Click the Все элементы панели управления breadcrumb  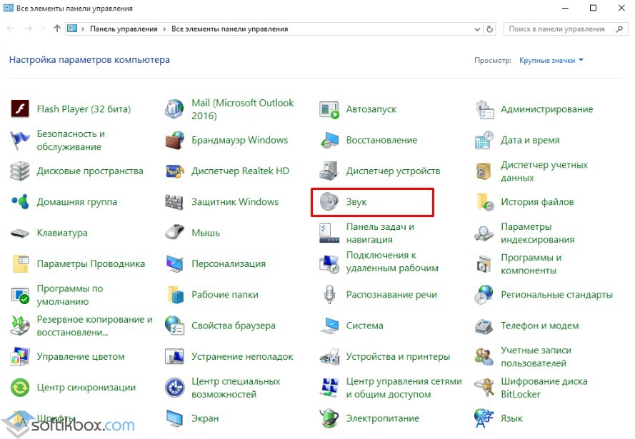229,29
